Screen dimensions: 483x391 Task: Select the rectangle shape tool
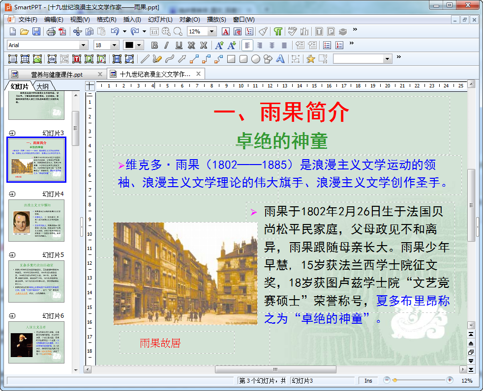click(231, 59)
